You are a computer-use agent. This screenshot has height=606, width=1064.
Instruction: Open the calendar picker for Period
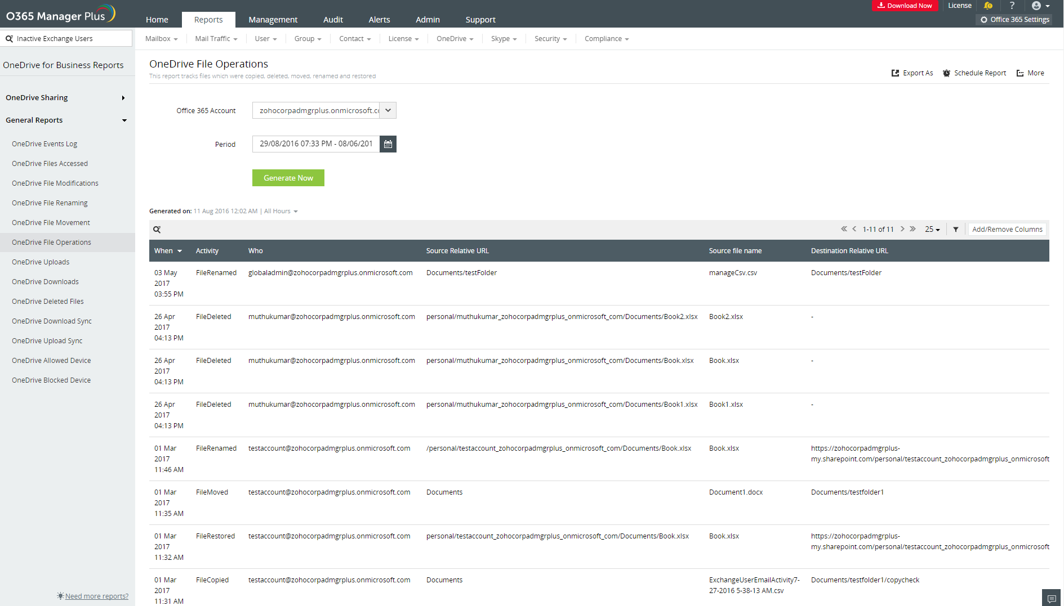(388, 144)
